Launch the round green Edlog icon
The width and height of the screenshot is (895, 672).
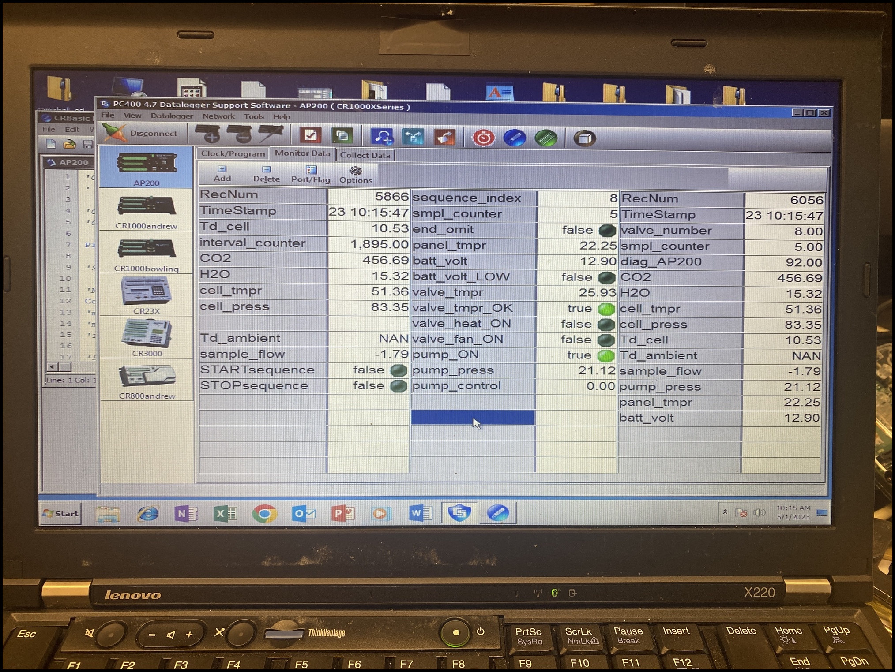point(545,138)
